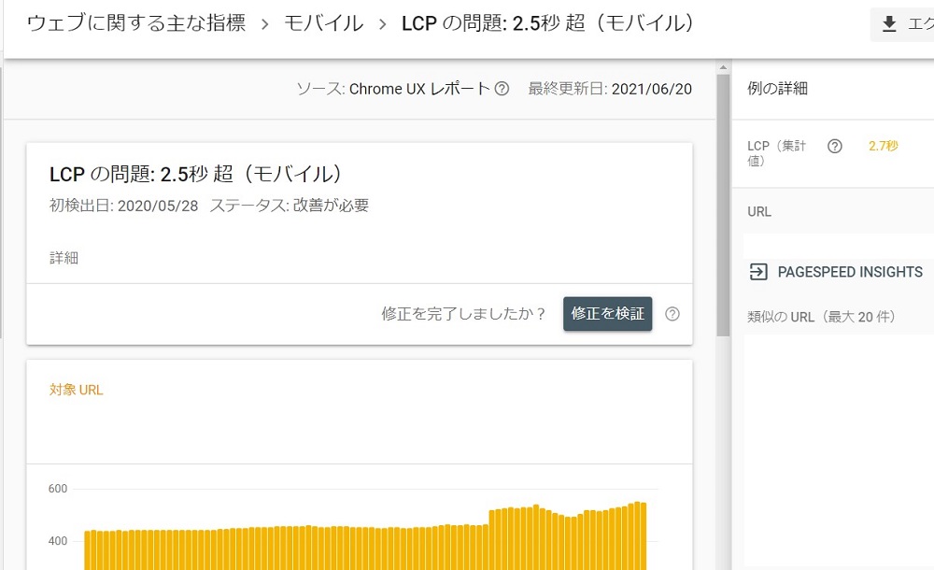Click help icon next to 修正を検証 button
The height and width of the screenshot is (570, 934).
point(672,314)
